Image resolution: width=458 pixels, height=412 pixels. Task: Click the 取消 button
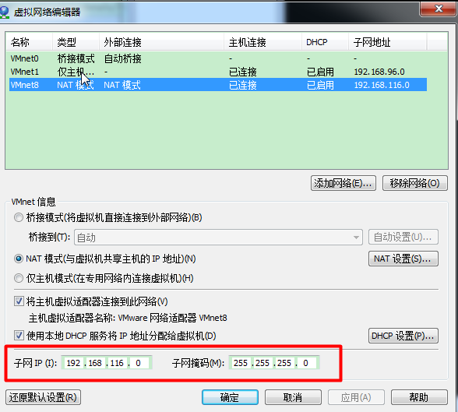point(293,397)
